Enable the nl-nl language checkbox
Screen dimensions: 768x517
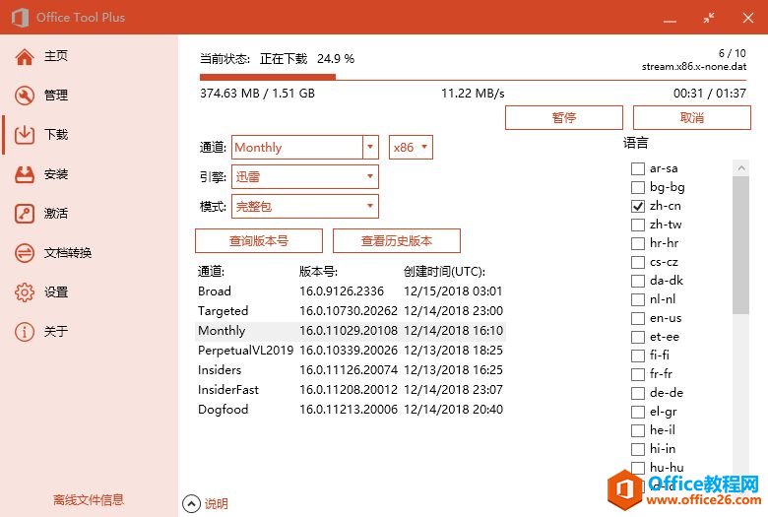(x=638, y=299)
